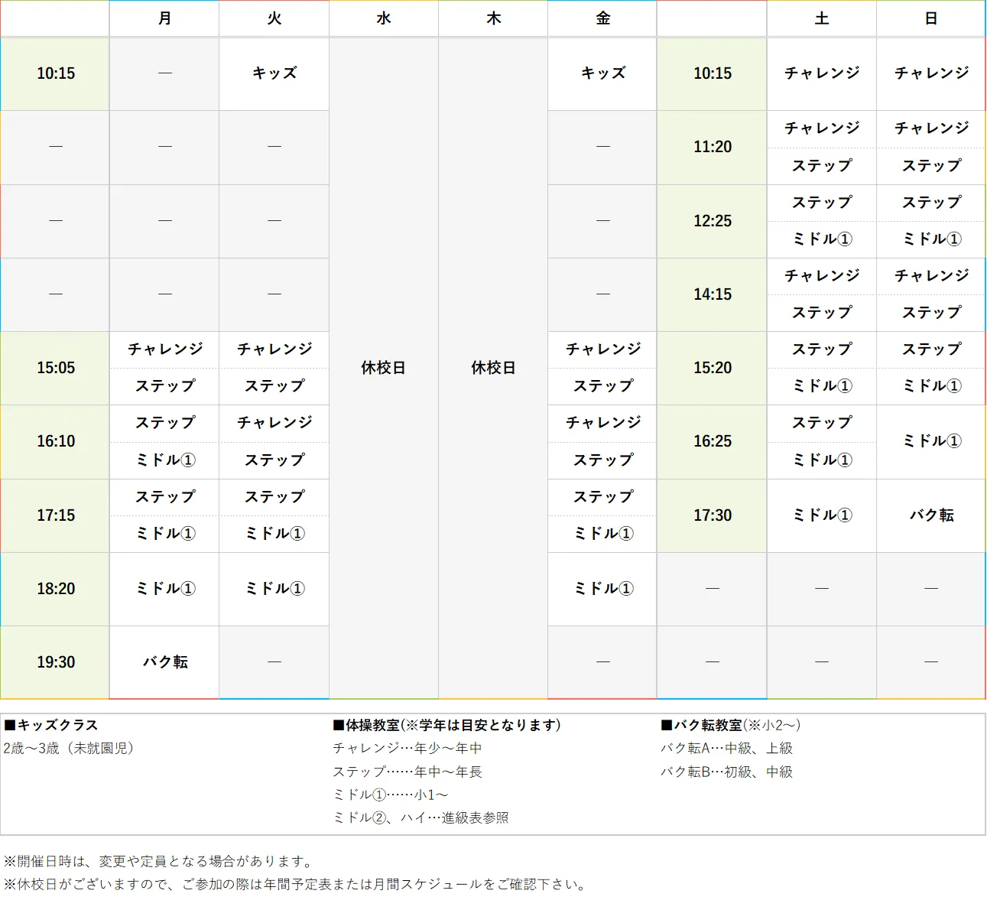Click the バク転 class on Sunday 17:30
This screenshot has height=897, width=987.
point(930,515)
